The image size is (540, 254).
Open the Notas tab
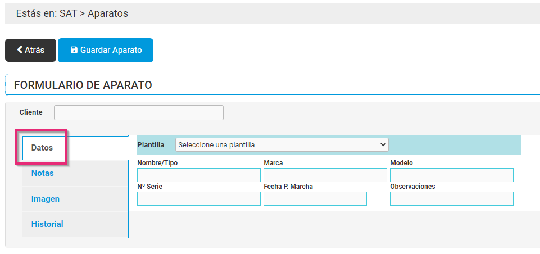(43, 173)
